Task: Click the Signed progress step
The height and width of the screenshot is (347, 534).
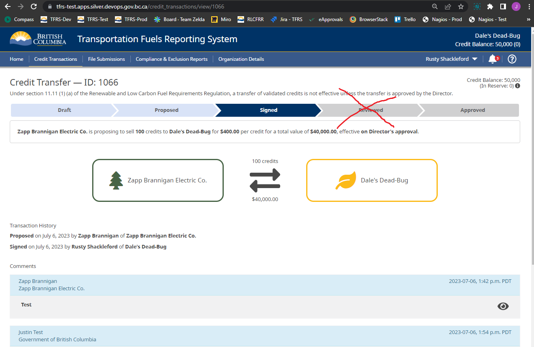Action: [x=268, y=110]
